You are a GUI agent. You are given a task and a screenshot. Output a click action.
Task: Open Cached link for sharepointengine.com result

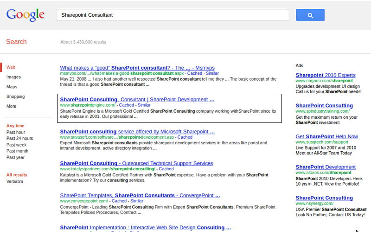point(126,105)
